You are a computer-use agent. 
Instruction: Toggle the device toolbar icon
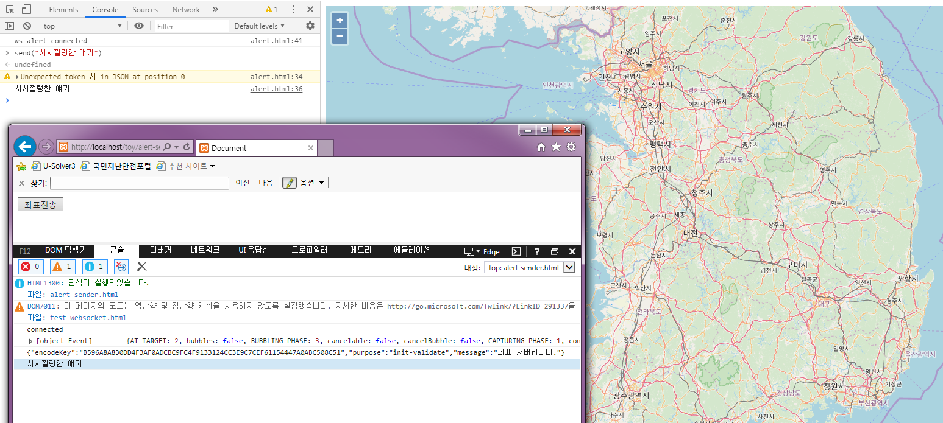pos(26,9)
